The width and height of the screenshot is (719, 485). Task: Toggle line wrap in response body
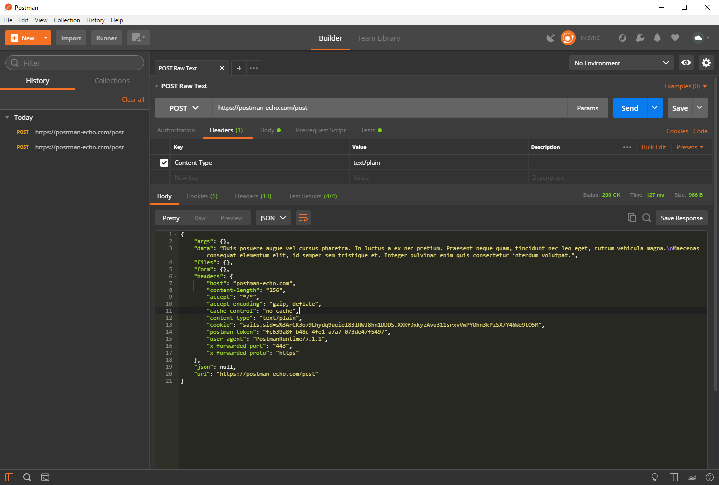pos(304,218)
